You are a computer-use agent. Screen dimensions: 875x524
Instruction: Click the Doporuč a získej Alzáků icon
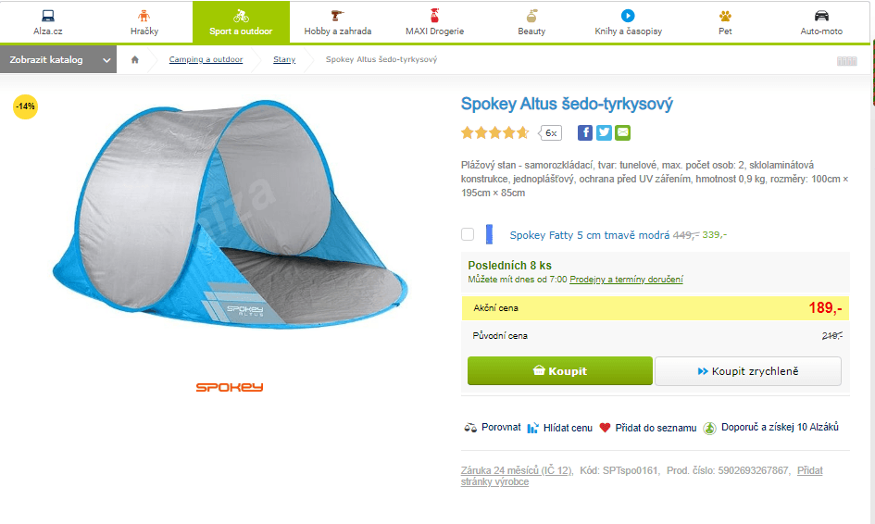pos(709,428)
